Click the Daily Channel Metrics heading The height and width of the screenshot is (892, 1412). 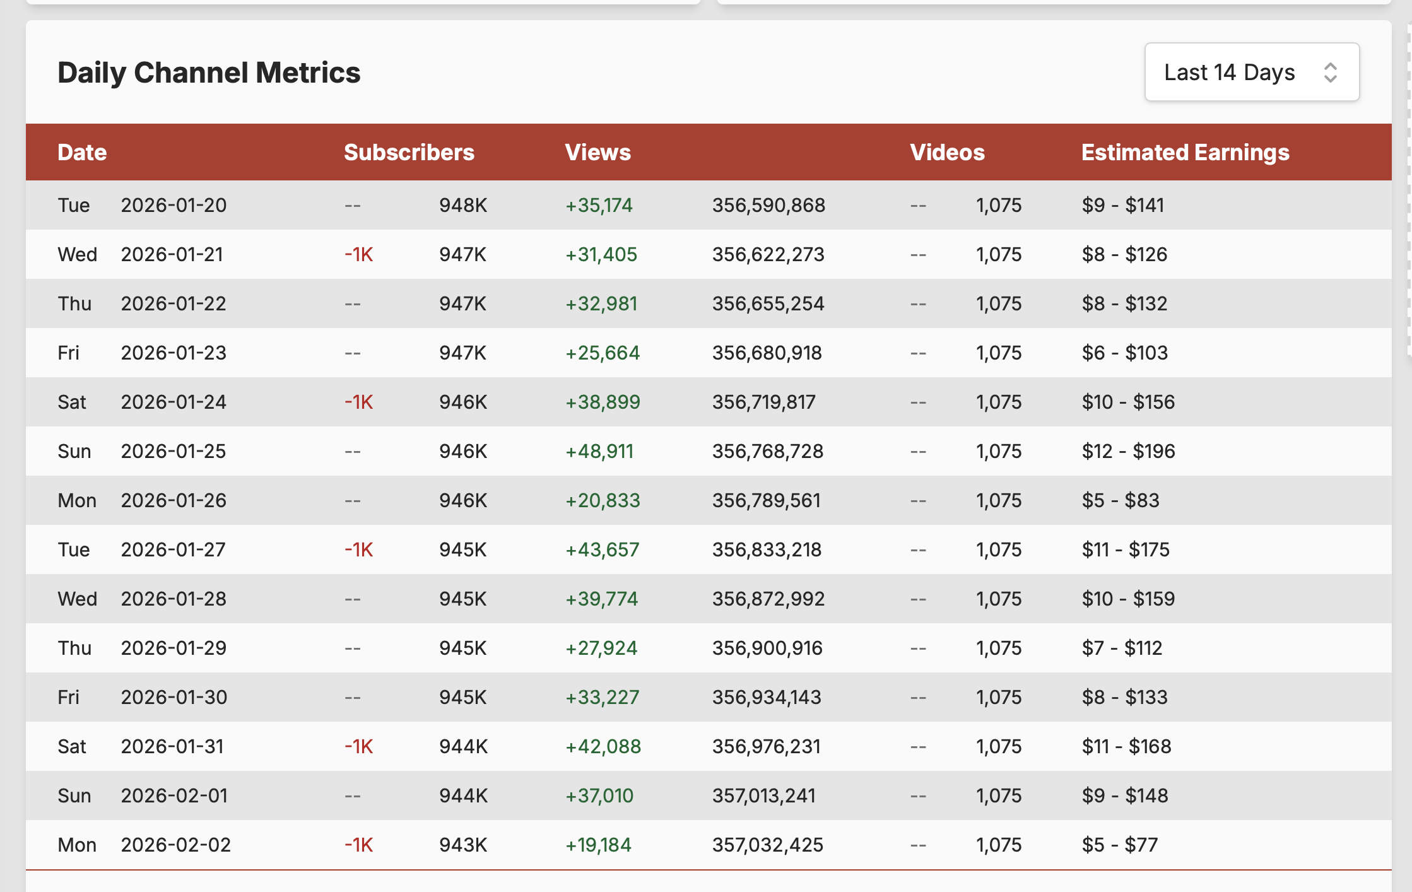[209, 73]
